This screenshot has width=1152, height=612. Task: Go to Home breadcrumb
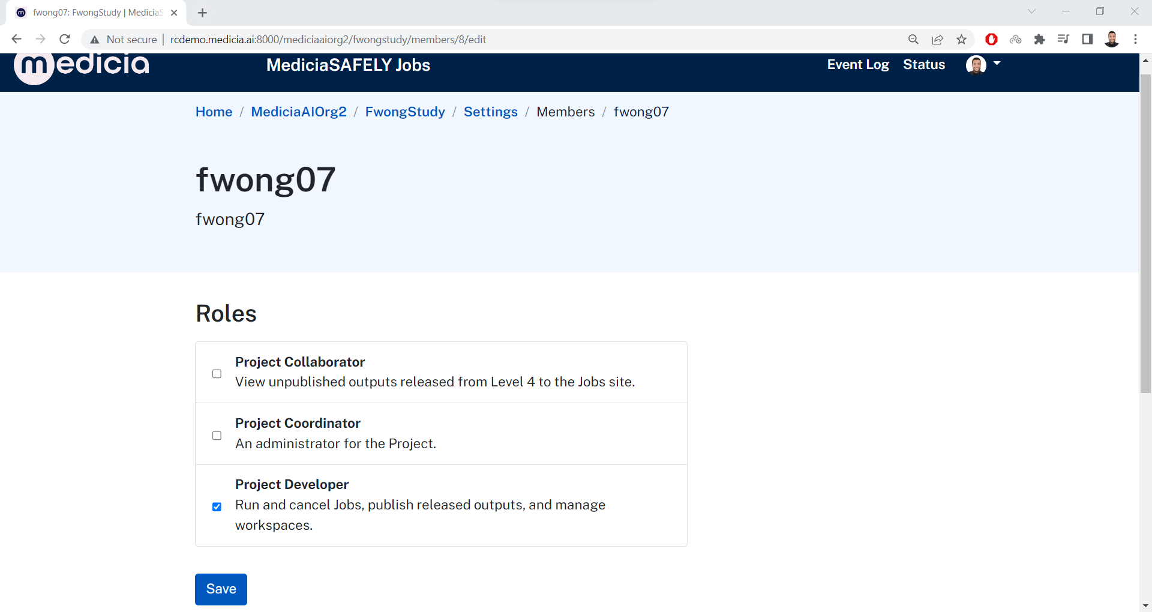coord(214,112)
